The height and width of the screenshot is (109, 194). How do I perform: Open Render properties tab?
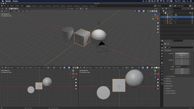coord(162,48)
